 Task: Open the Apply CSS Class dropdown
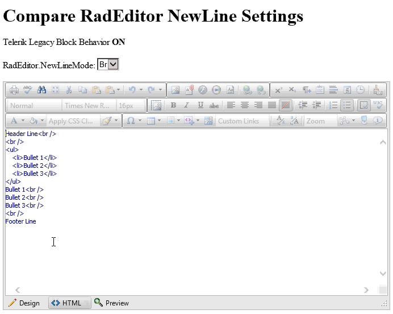click(x=73, y=121)
